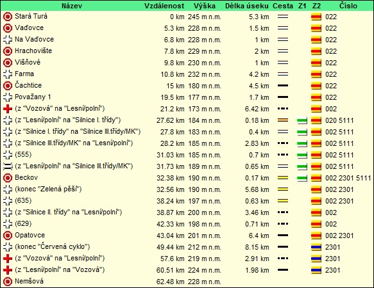Viewport: 374px width, 288px height.
Task: Select the Vzdálenost column header
Action: coord(164,6)
